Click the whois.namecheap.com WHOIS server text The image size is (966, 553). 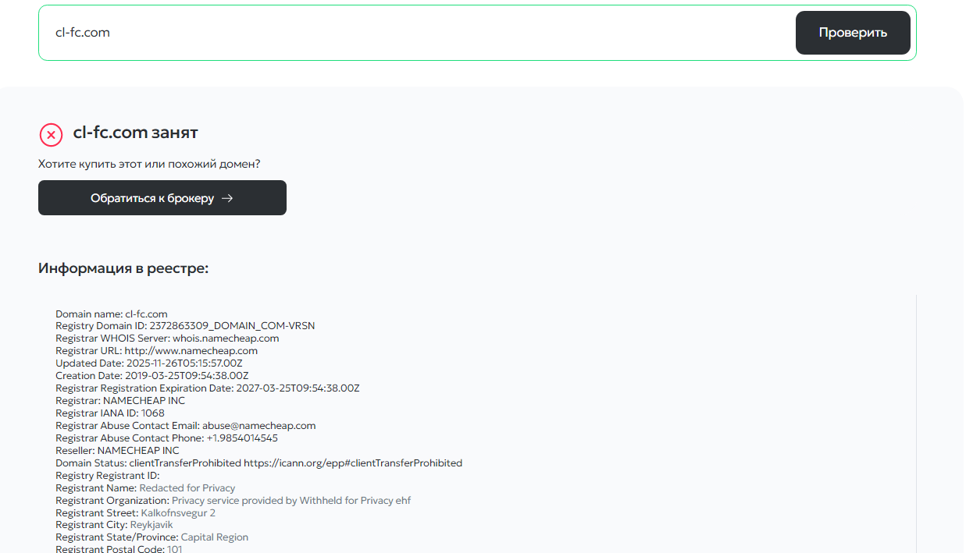[x=226, y=339]
